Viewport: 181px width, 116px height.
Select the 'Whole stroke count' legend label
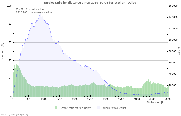114,108
